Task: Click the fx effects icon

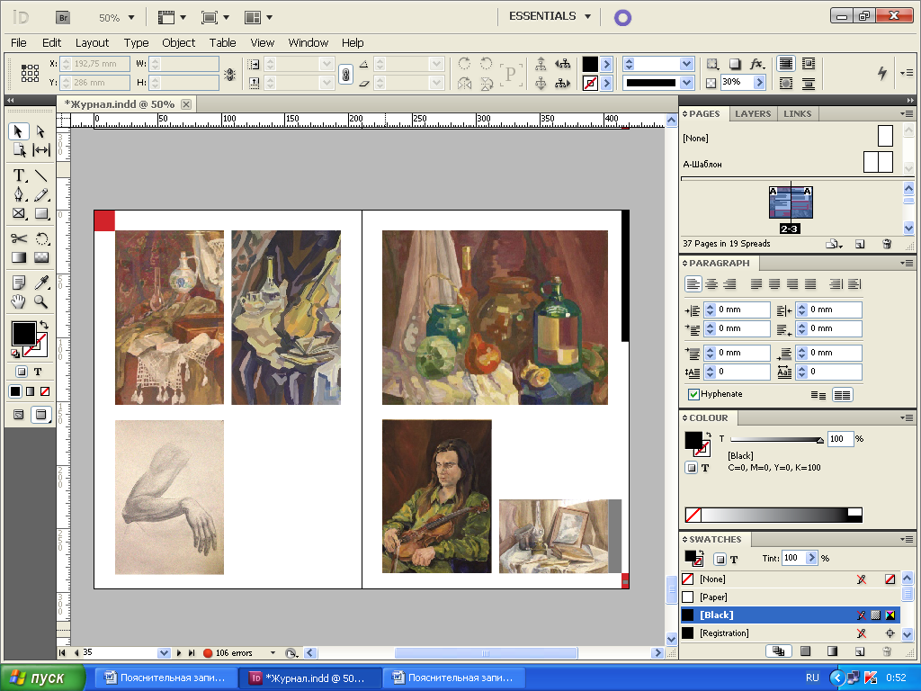Action: click(756, 64)
